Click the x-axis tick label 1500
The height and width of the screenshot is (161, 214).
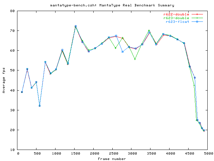(x=76, y=154)
